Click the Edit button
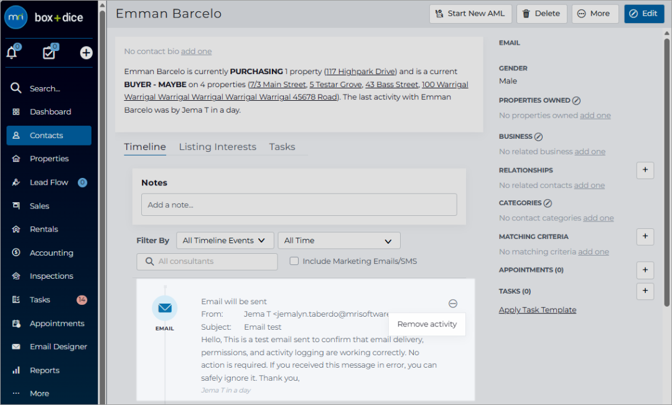 point(644,14)
